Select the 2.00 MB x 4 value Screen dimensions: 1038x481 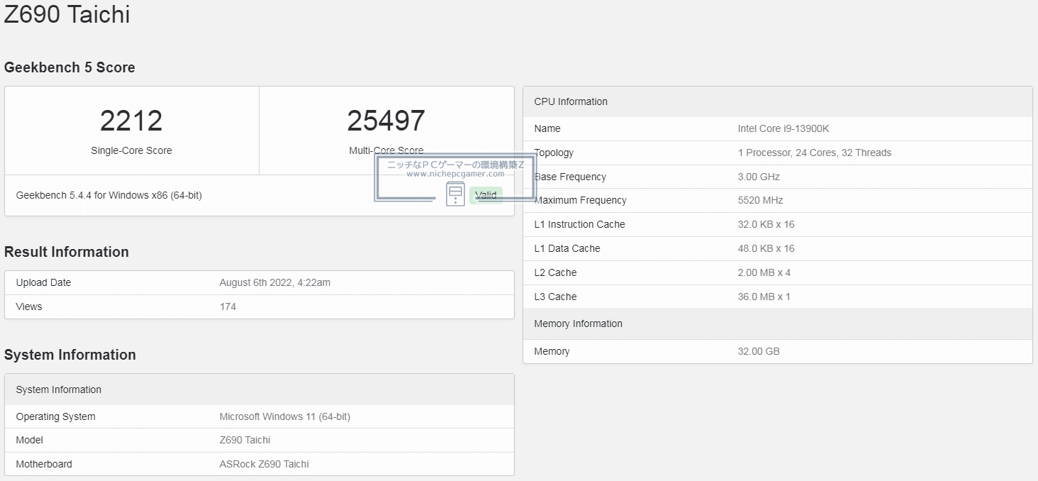[764, 272]
